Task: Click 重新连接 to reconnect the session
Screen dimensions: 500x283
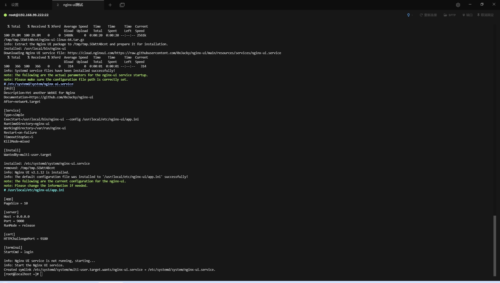Action: tap(428, 15)
